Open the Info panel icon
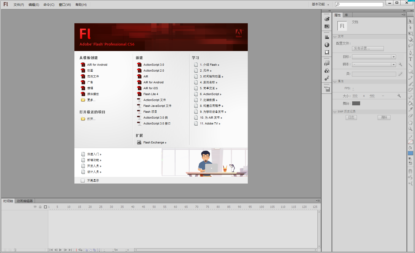Screen dimensions: 415x253 click(327, 45)
